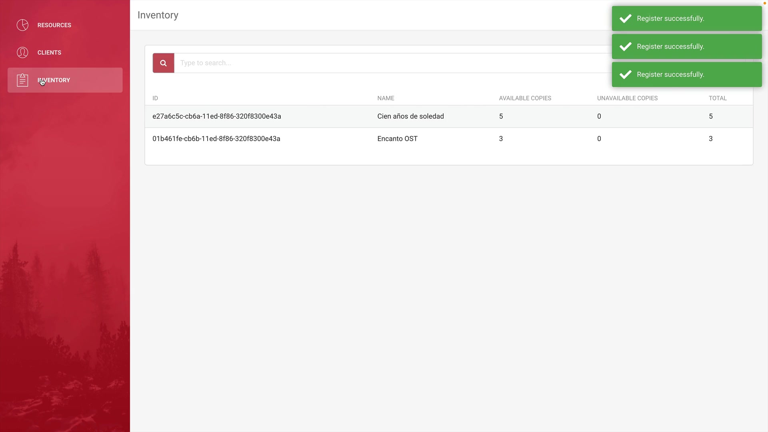Click the Name column header

386,98
